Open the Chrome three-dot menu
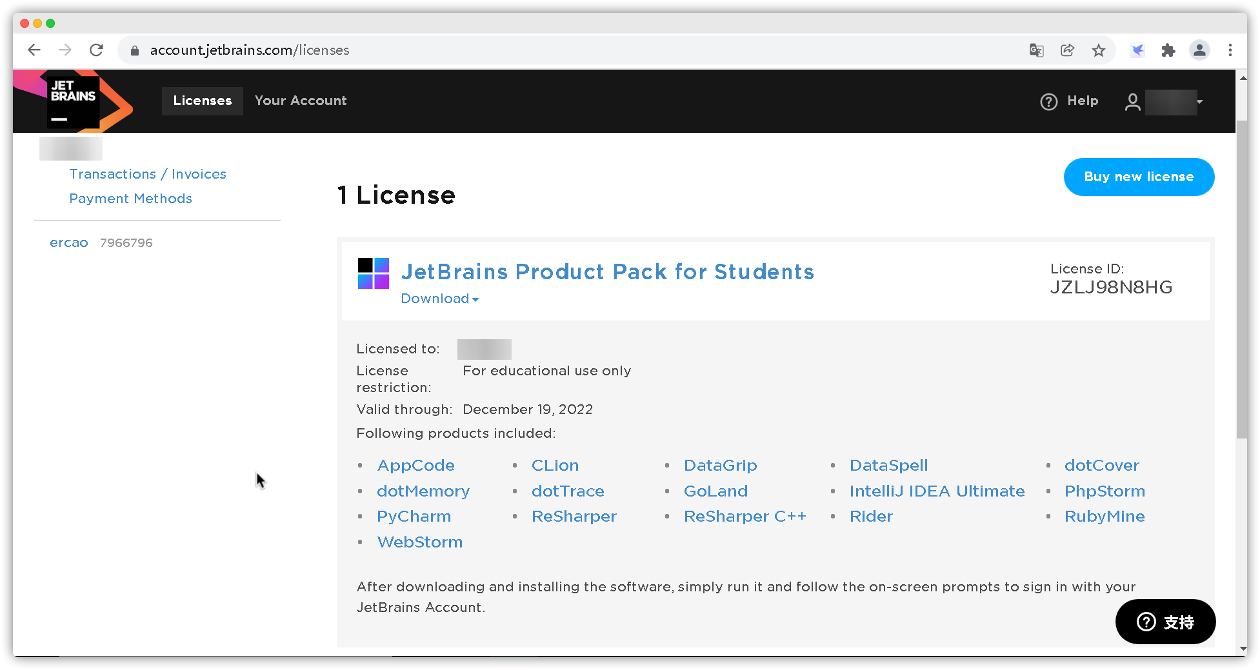The height and width of the screenshot is (670, 1260). tap(1230, 50)
